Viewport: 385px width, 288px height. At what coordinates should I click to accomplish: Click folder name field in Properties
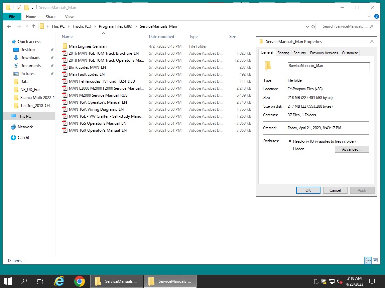click(329, 66)
